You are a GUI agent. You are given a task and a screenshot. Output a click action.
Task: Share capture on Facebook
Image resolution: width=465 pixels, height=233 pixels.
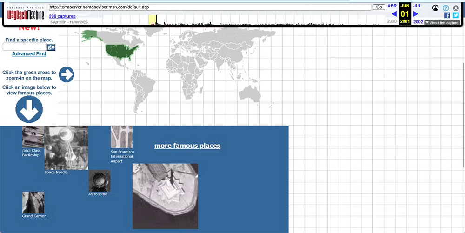447,15
